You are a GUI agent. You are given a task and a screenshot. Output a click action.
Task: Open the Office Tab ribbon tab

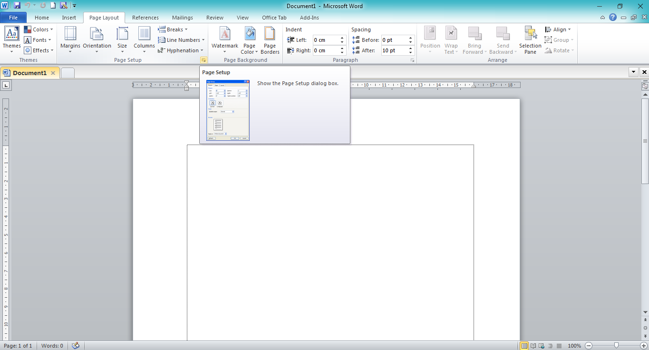pos(274,18)
